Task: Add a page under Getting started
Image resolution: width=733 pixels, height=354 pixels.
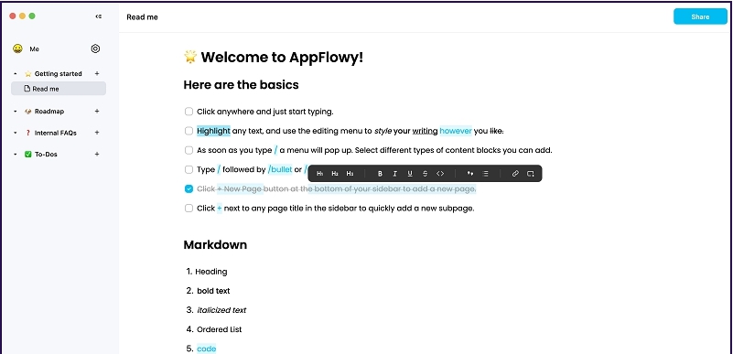Action: pyautogui.click(x=97, y=73)
